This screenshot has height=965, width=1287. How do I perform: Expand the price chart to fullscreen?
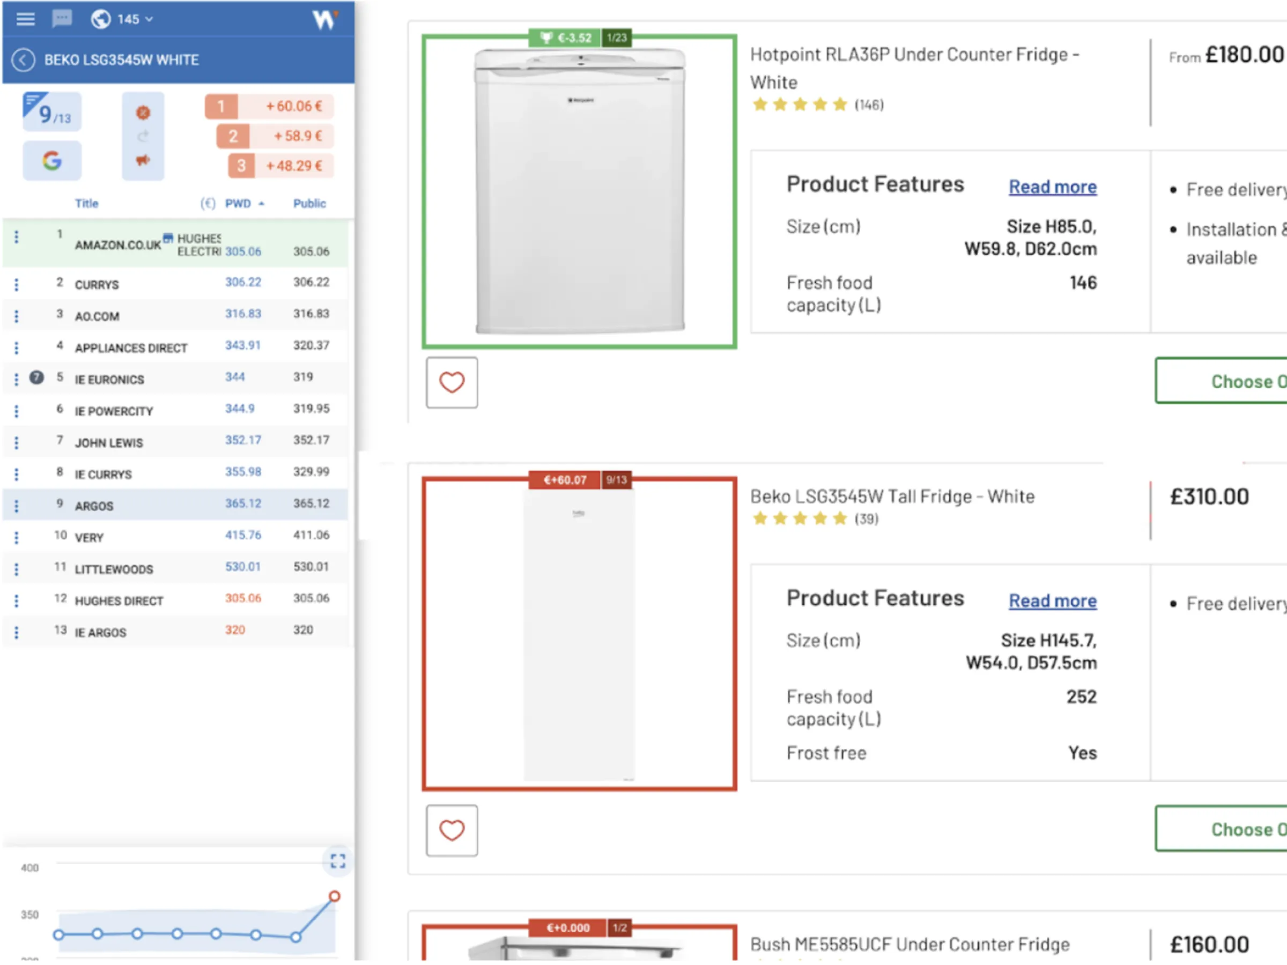(x=337, y=862)
